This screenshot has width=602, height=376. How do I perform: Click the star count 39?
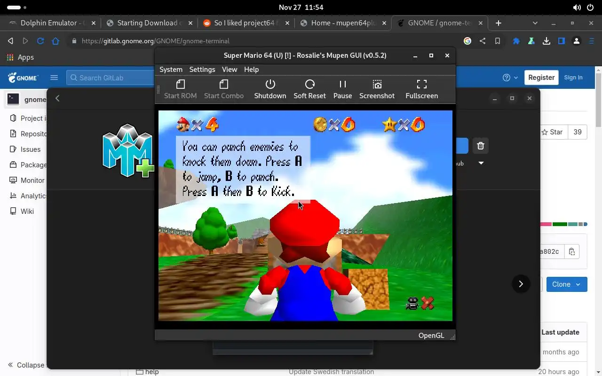pyautogui.click(x=578, y=132)
